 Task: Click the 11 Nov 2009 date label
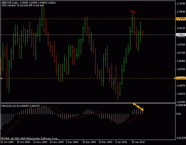click(40, 142)
